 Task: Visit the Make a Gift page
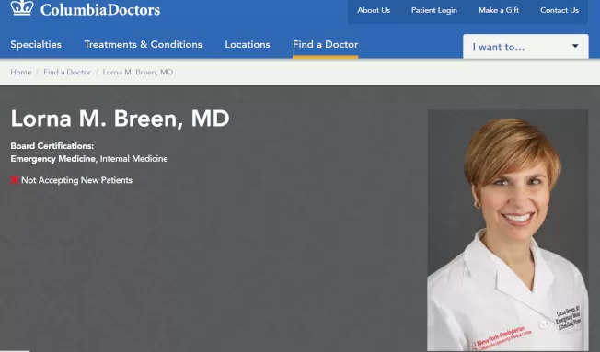click(499, 10)
